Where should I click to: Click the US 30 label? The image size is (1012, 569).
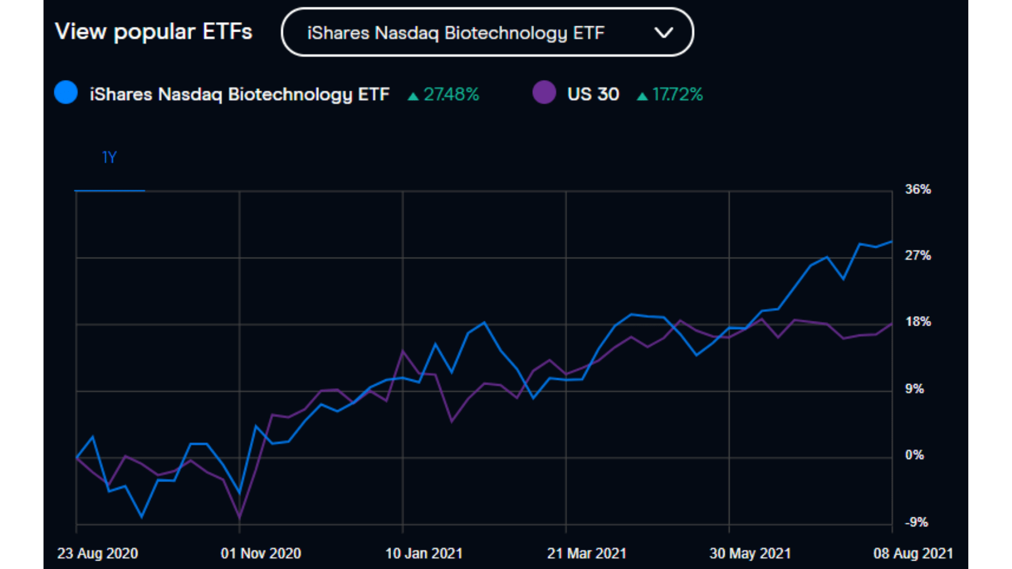click(592, 94)
